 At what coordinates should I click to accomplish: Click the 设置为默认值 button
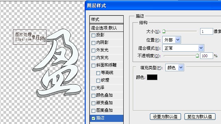[165, 117]
